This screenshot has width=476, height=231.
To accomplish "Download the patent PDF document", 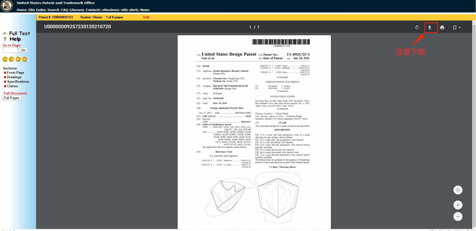I will click(430, 27).
